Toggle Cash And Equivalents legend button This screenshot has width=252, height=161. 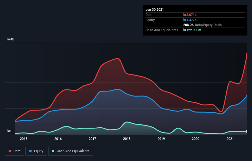tap(71, 151)
